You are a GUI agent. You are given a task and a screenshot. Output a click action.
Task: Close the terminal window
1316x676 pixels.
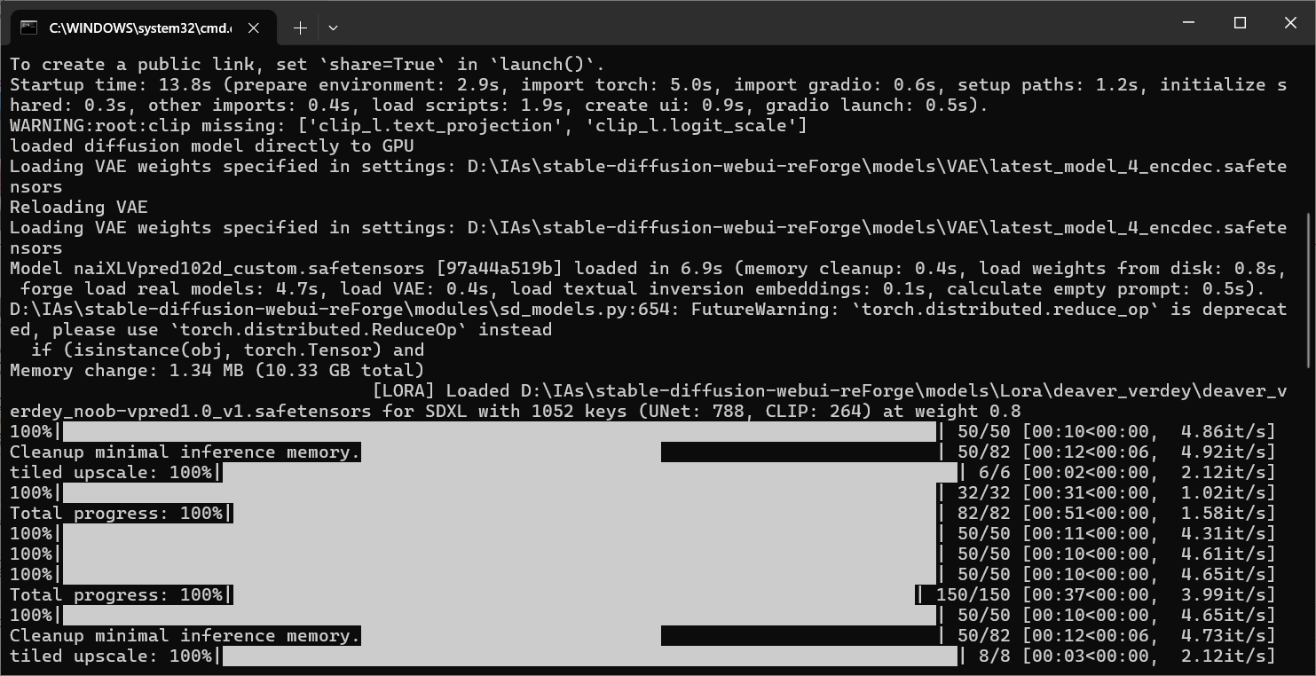click(x=1290, y=23)
